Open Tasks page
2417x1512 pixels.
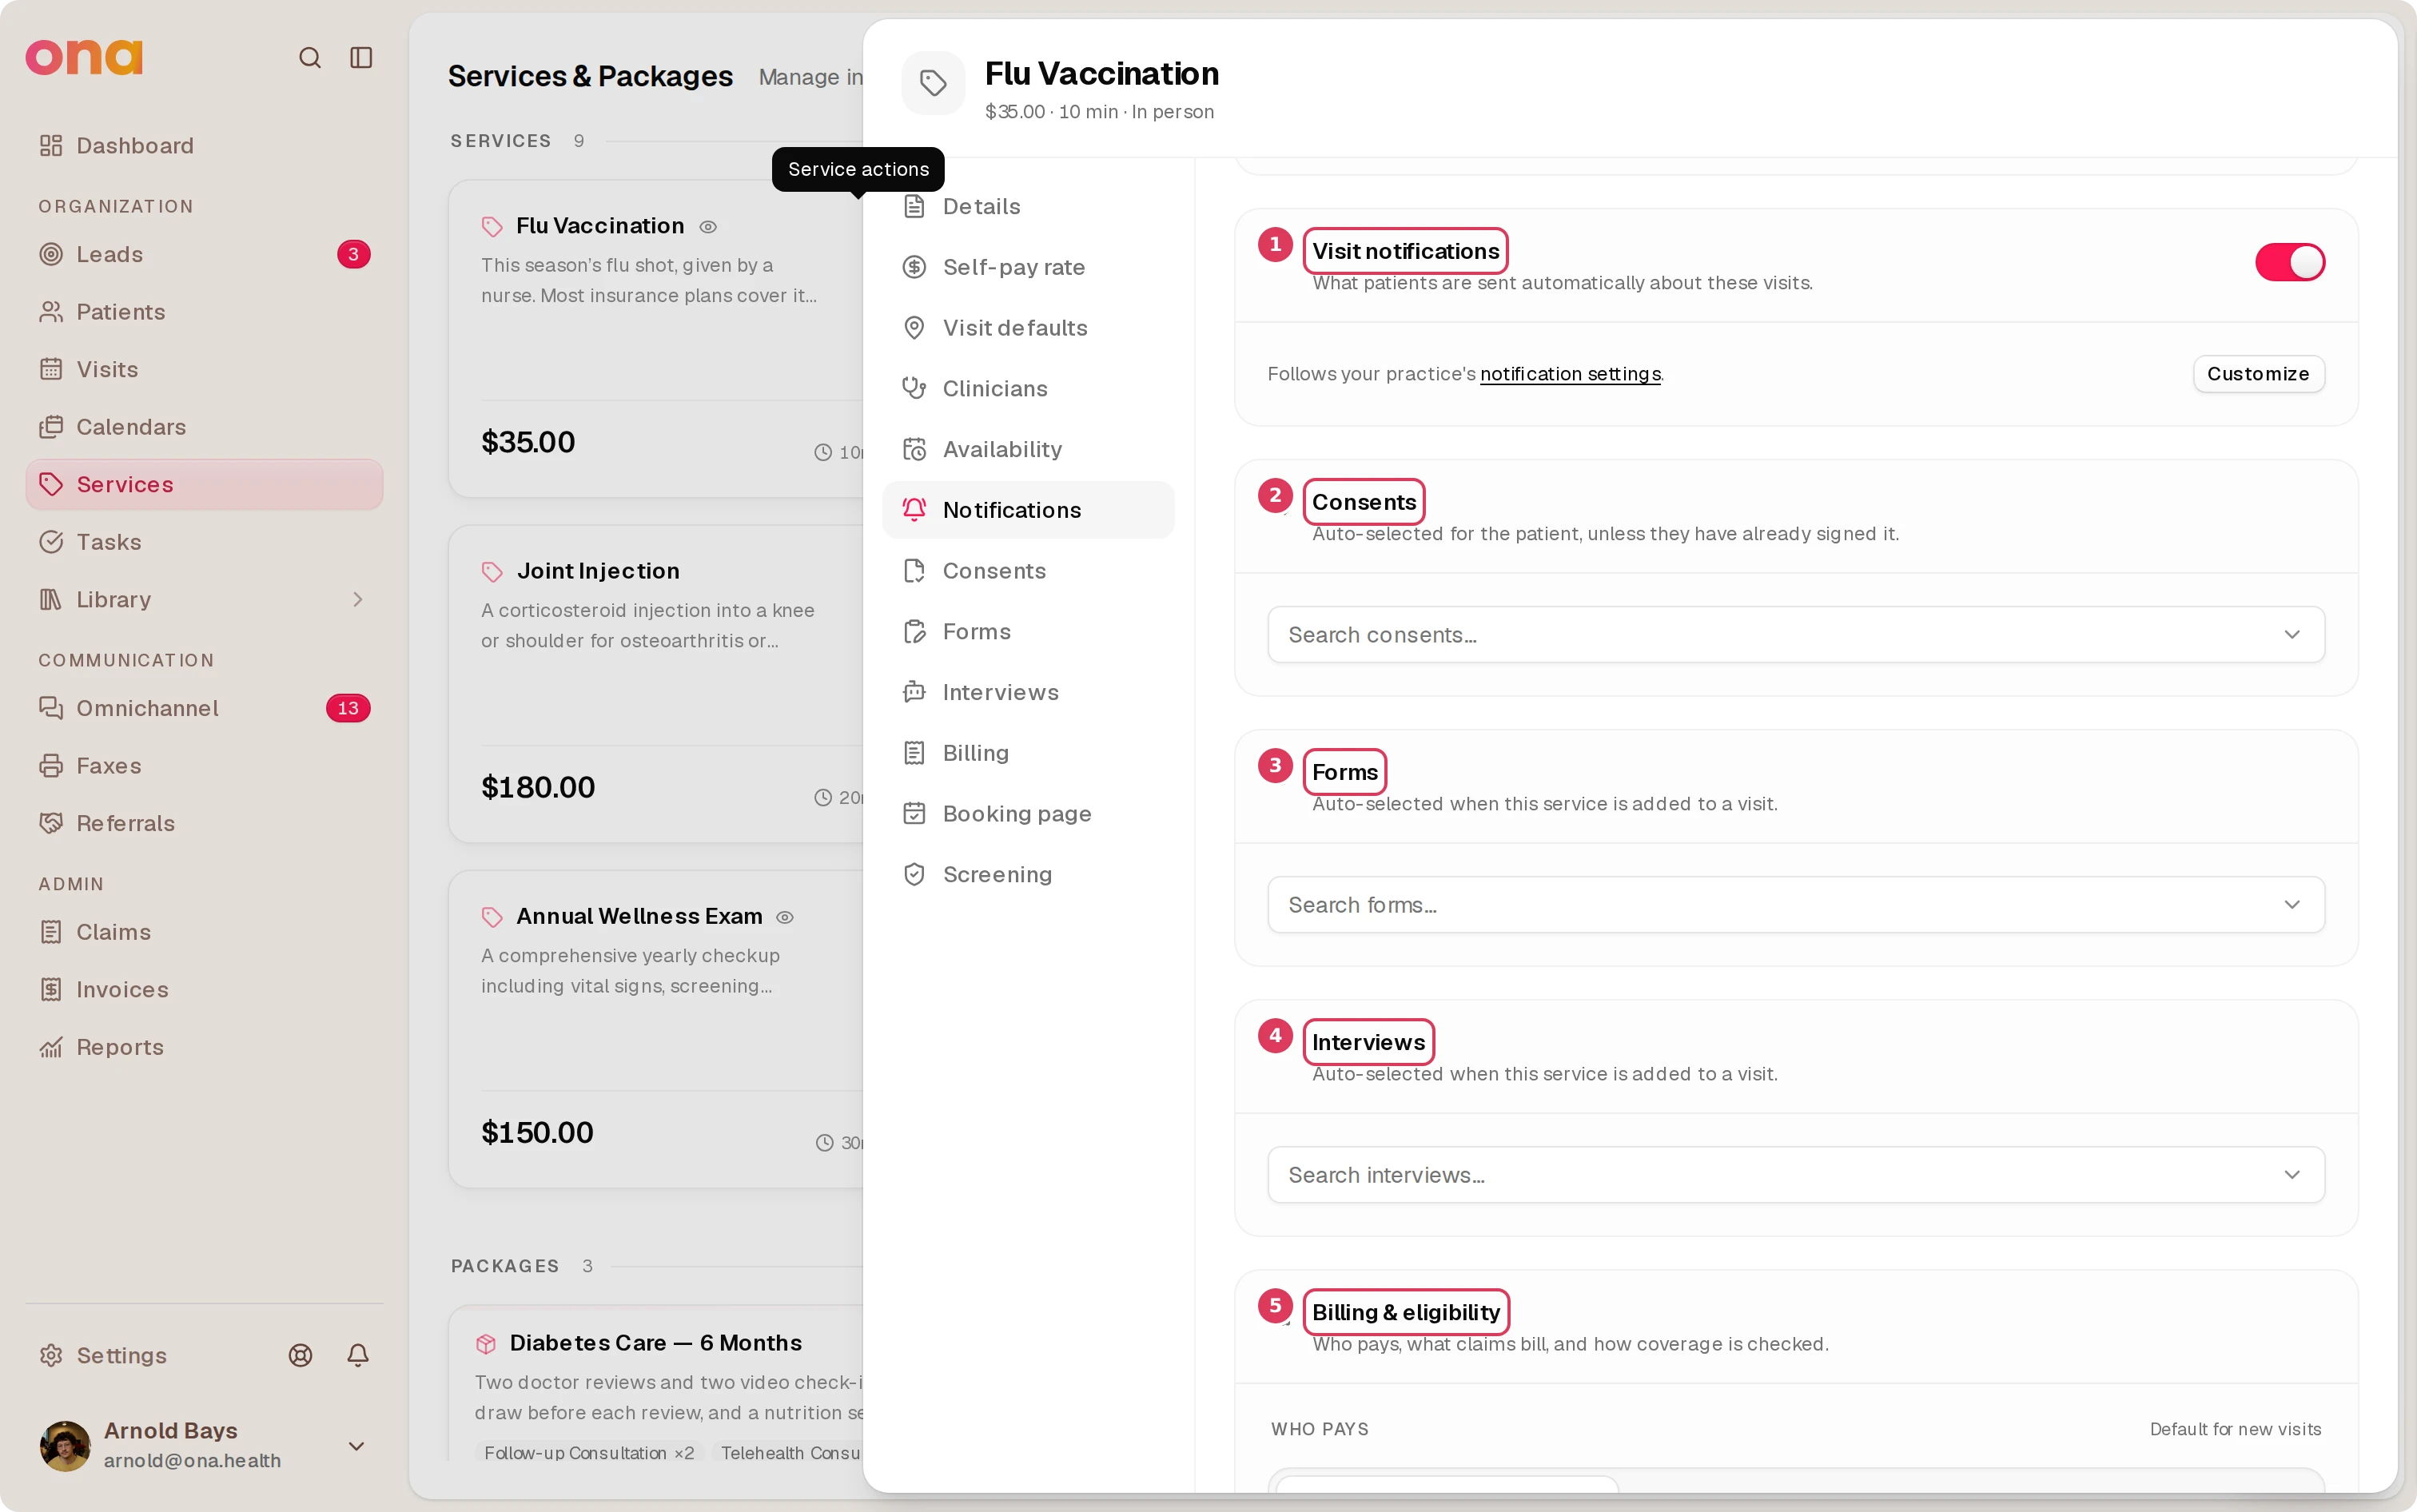pyautogui.click(x=205, y=542)
